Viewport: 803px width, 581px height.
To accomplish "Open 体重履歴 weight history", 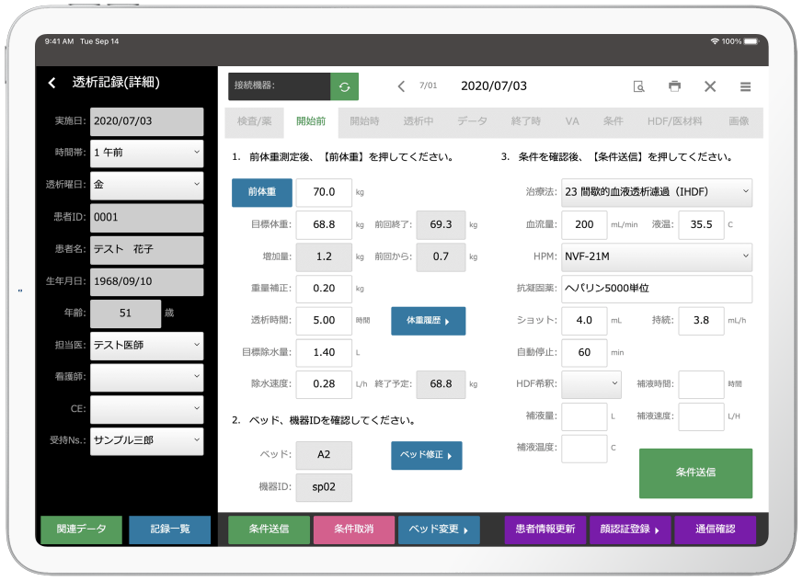I will 428,321.
